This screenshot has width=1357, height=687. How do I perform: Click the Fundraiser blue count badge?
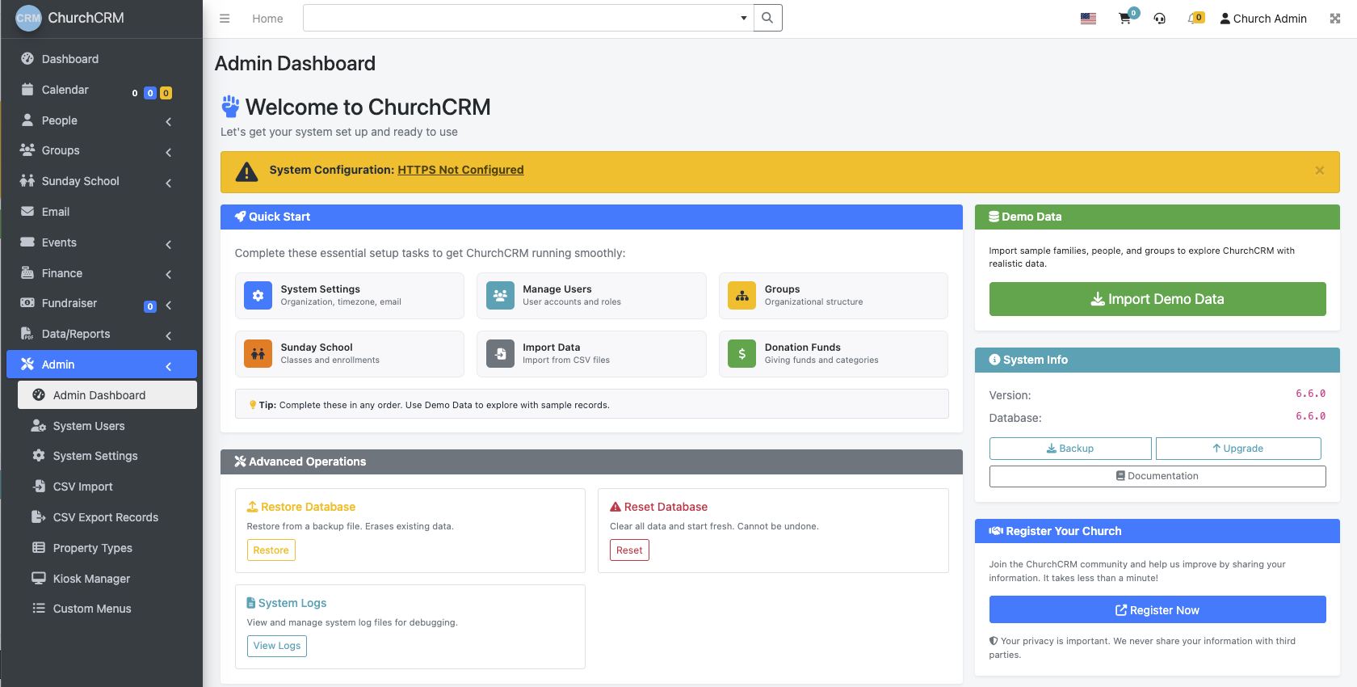pyautogui.click(x=150, y=306)
